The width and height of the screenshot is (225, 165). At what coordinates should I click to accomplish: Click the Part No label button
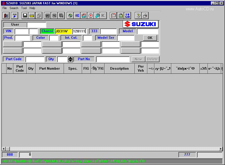tap(84, 59)
